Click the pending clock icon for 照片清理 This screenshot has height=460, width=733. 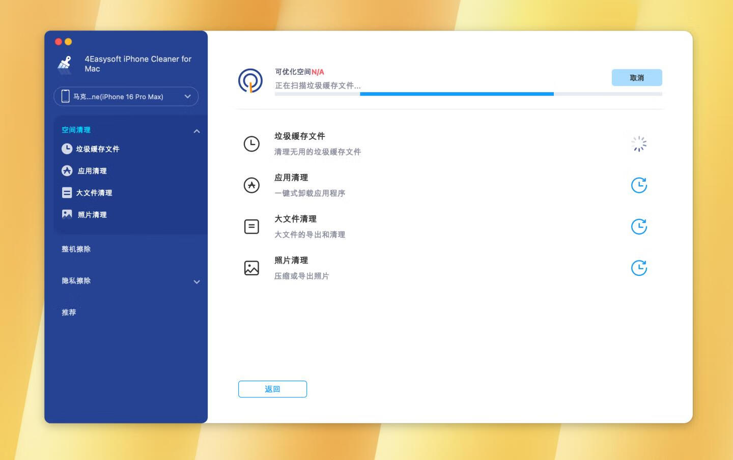[x=639, y=268]
